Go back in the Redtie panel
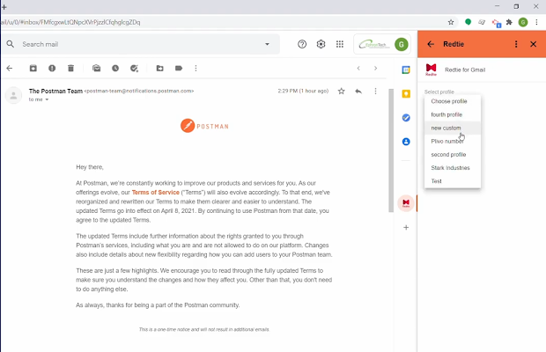 (431, 44)
